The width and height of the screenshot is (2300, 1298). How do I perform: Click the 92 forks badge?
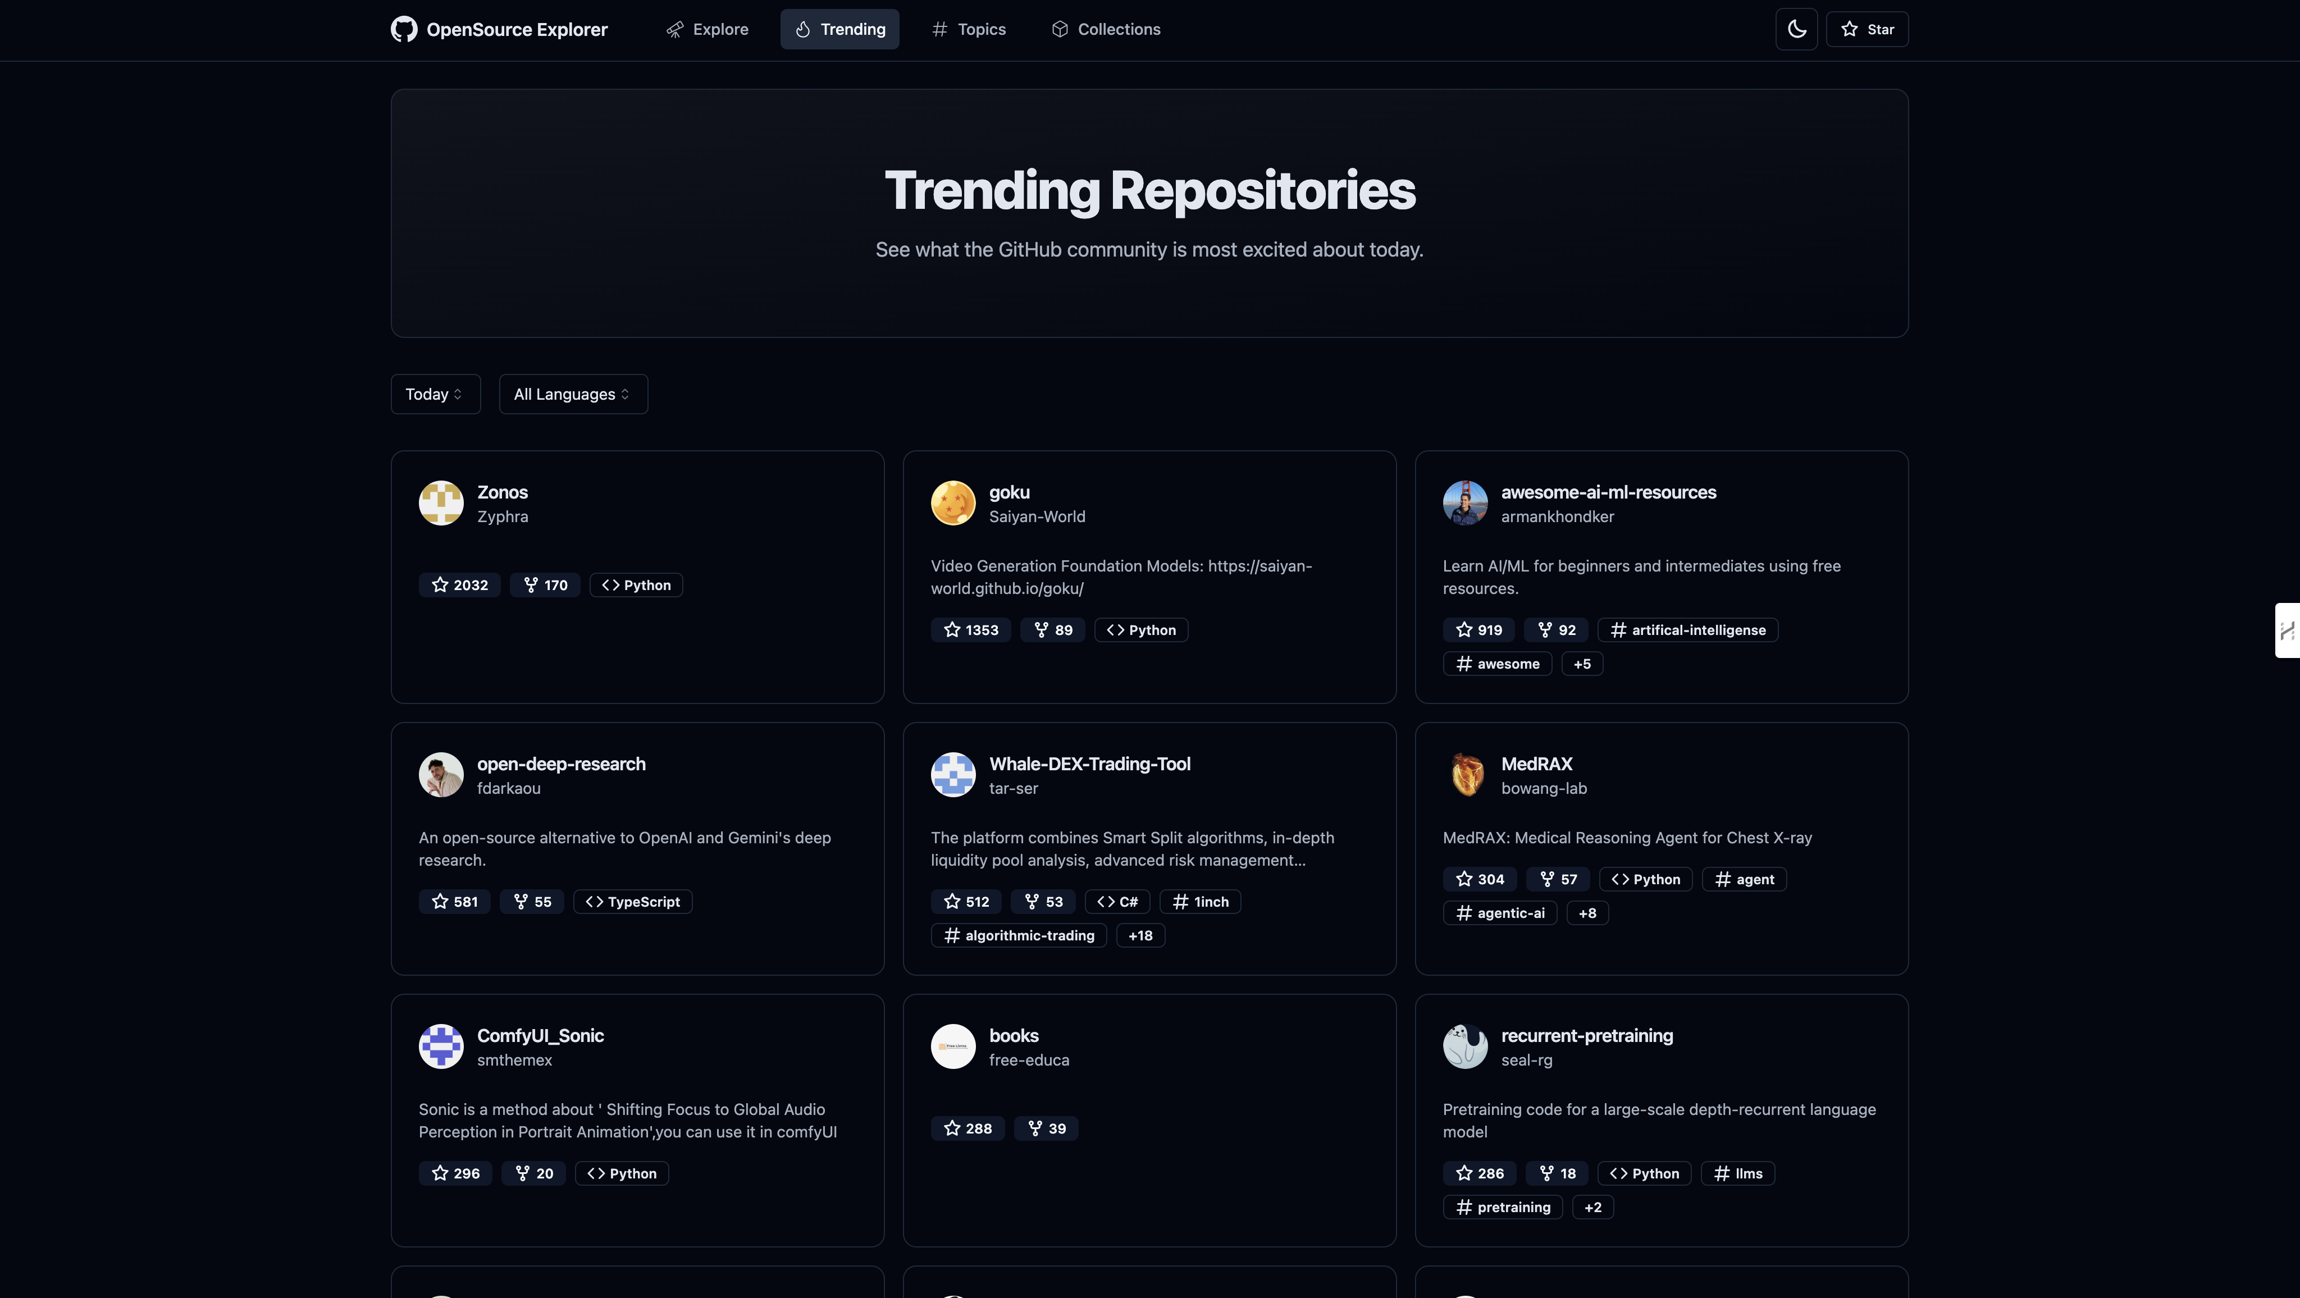[1556, 630]
